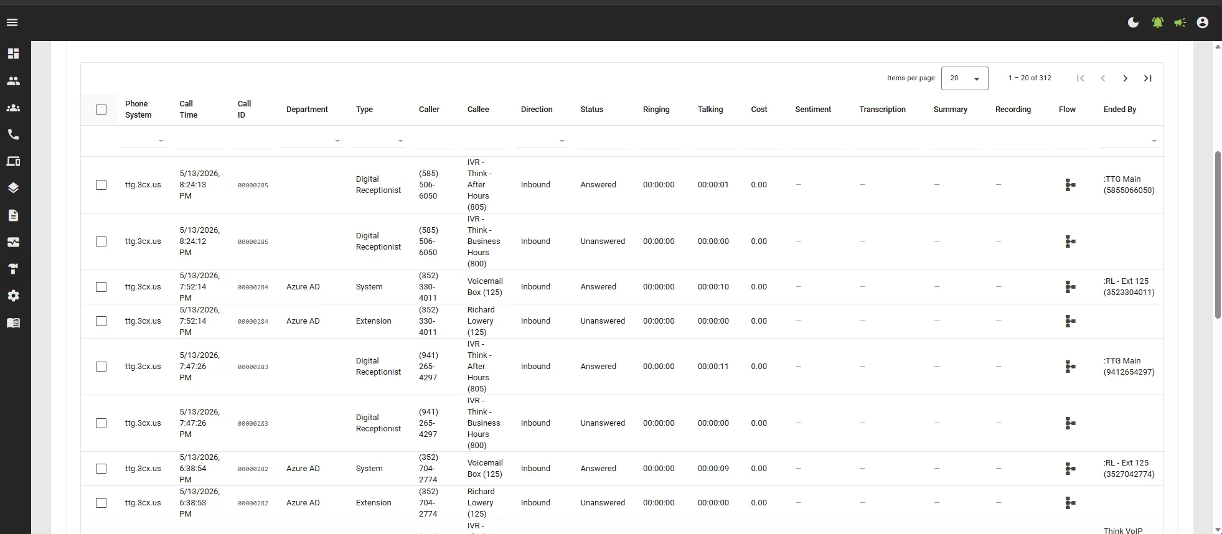1222x534 pixels.
Task: Toggle dark mode moon icon
Action: pyautogui.click(x=1134, y=22)
